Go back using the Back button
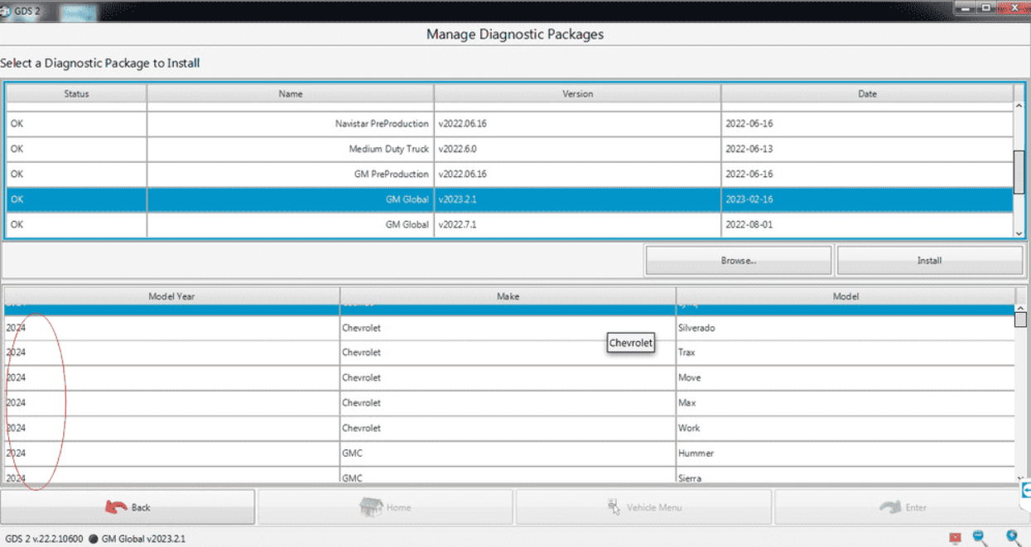This screenshot has width=1031, height=547. (x=128, y=507)
